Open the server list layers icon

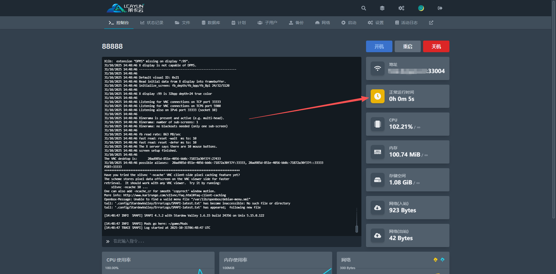coord(382,8)
